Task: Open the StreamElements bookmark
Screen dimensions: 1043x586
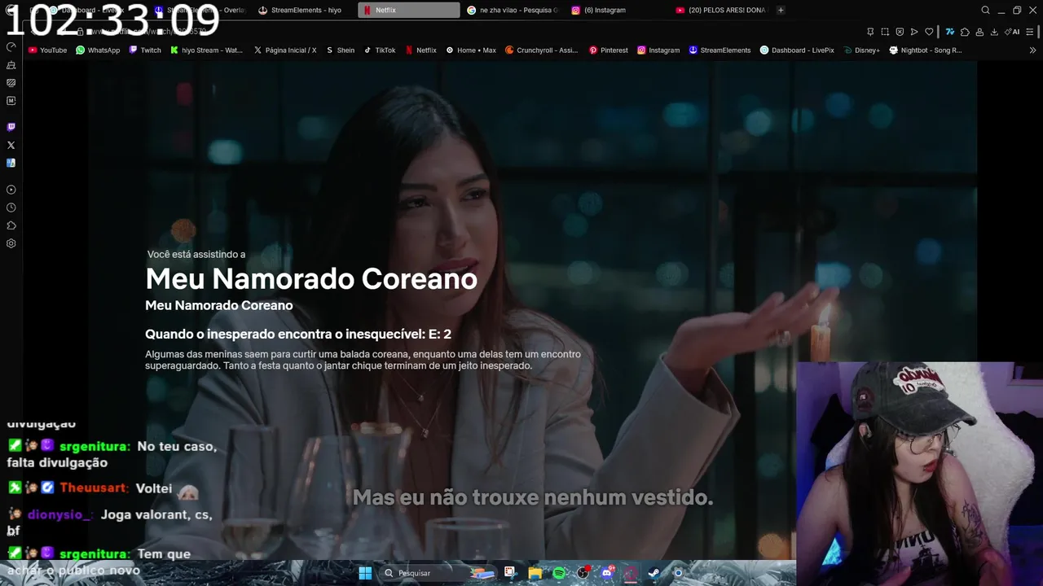Action: 720,50
